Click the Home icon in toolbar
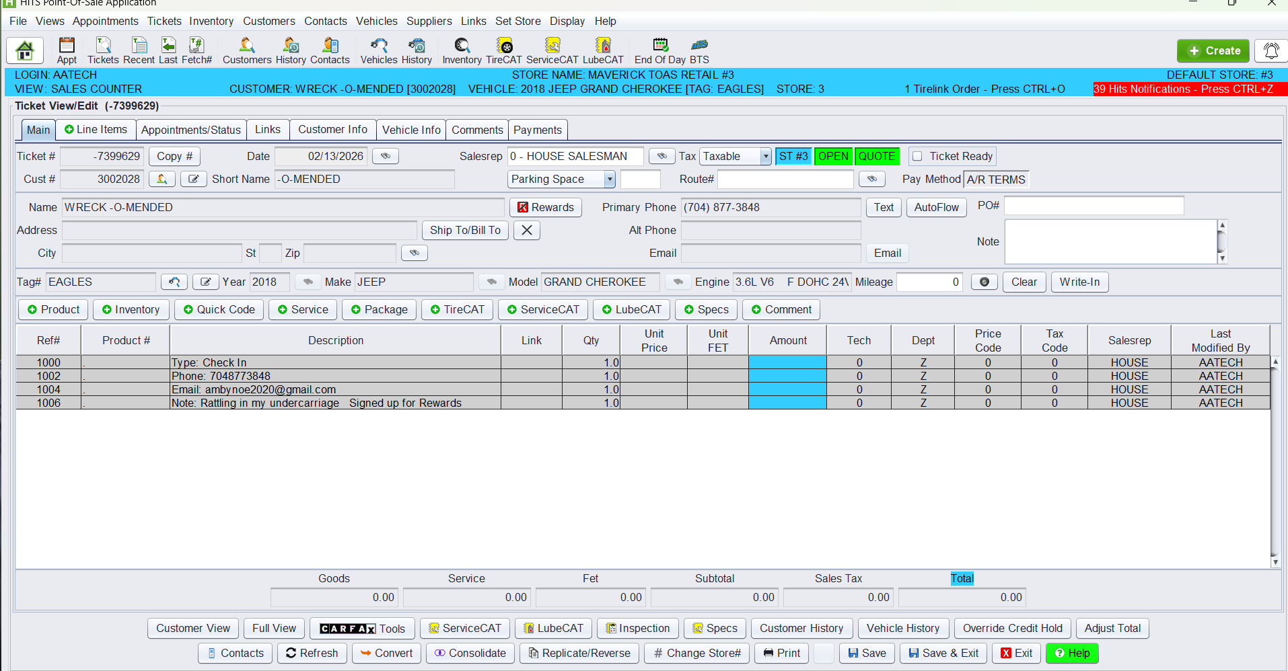Image resolution: width=1288 pixels, height=671 pixels. pyautogui.click(x=25, y=50)
